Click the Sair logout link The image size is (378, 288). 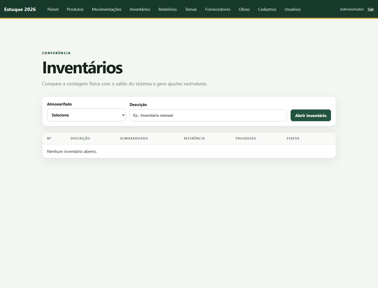click(371, 9)
